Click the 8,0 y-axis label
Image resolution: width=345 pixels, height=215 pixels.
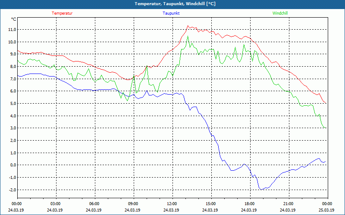(12, 67)
